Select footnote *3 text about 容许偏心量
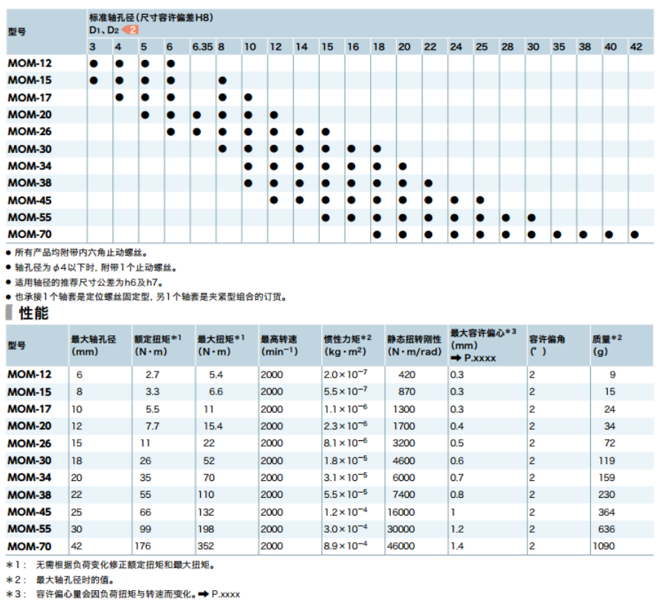 (116, 594)
